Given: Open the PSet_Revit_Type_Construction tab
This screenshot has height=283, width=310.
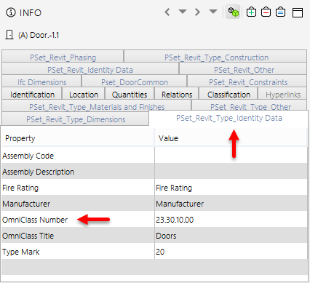Looking at the screenshot, I should pos(215,56).
